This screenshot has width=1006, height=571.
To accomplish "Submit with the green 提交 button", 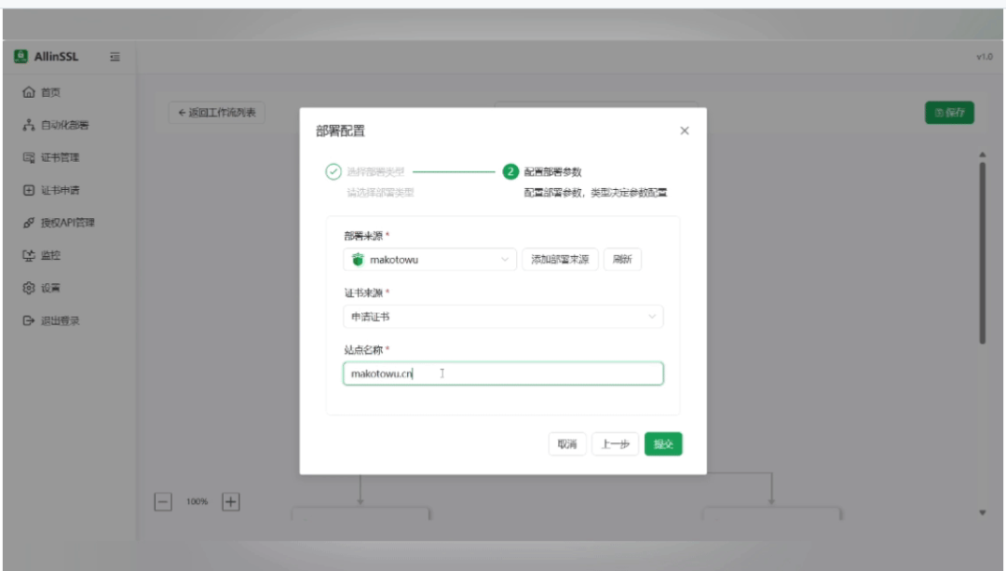I will coord(663,444).
